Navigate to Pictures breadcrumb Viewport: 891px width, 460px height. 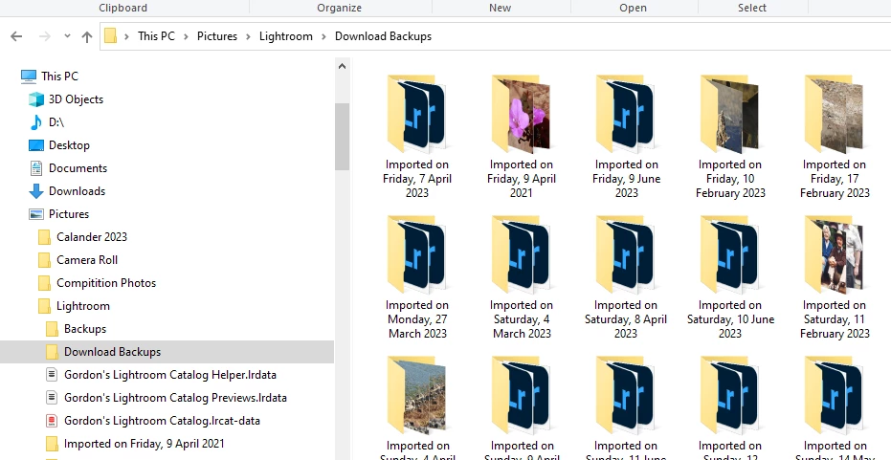pyautogui.click(x=217, y=36)
